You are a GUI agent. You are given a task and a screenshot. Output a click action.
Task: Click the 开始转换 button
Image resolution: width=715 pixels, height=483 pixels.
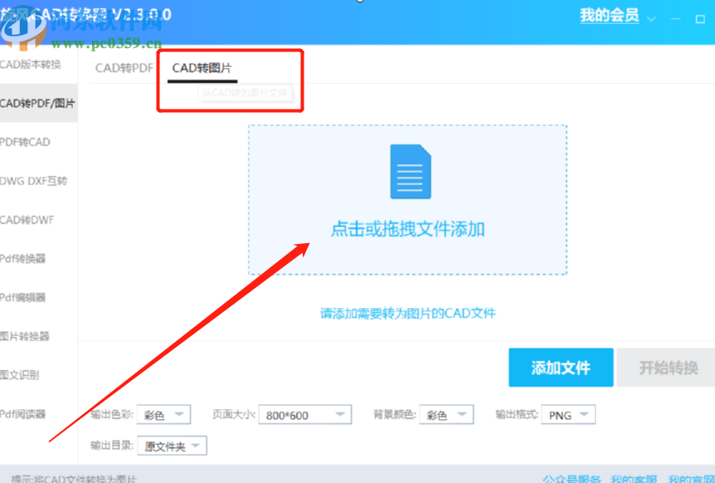pyautogui.click(x=666, y=368)
